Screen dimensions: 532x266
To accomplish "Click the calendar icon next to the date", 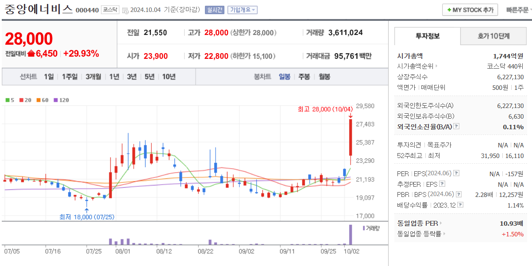I will 125,10.
